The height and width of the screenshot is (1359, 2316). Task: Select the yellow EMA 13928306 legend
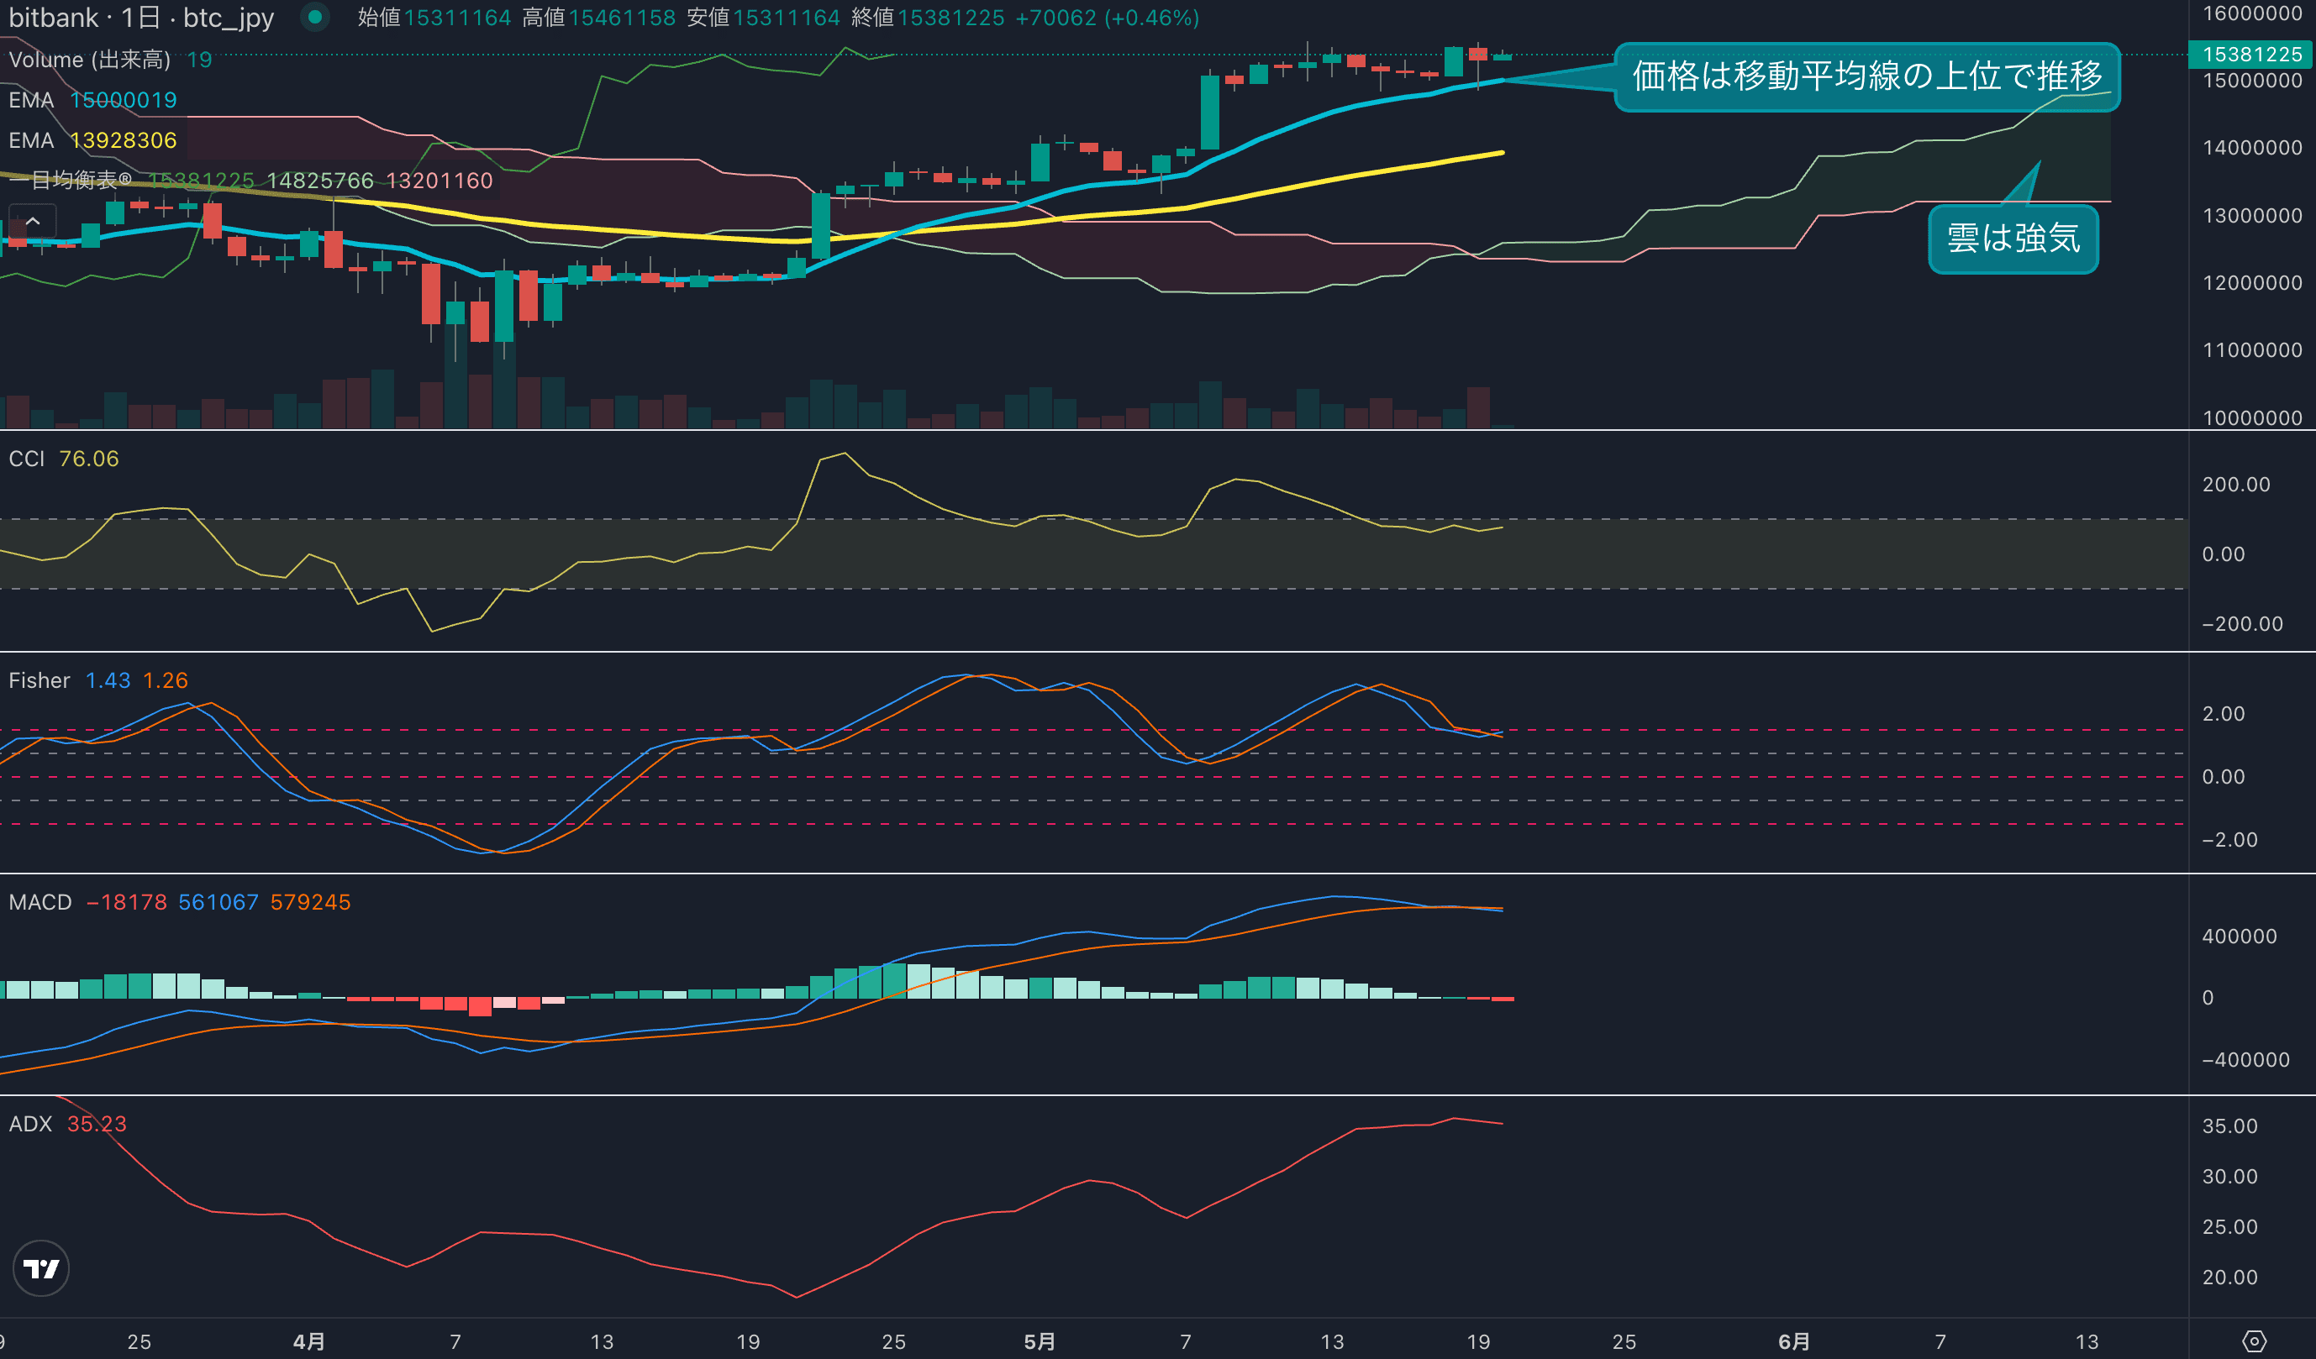(92, 140)
